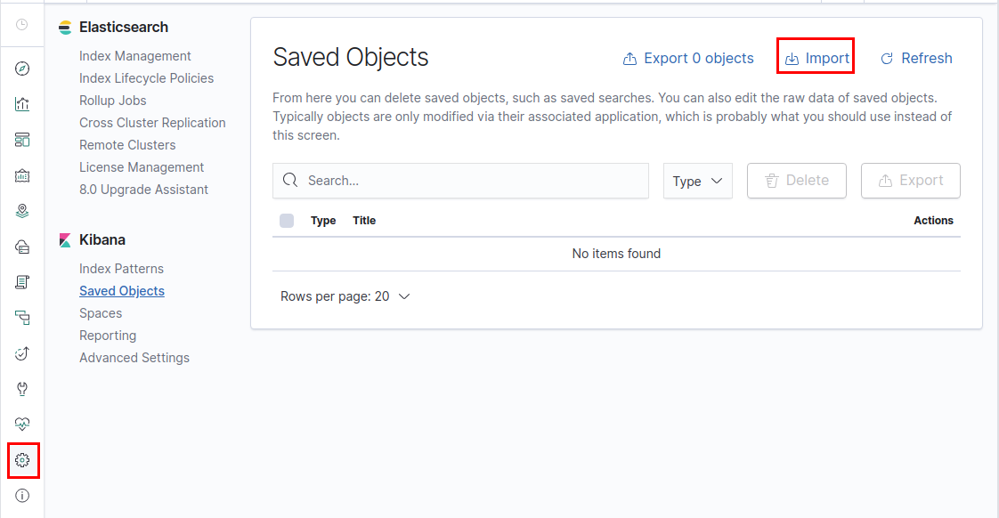The image size is (999, 518).
Task: Open APM icon in sidebar
Action: [x=21, y=318]
